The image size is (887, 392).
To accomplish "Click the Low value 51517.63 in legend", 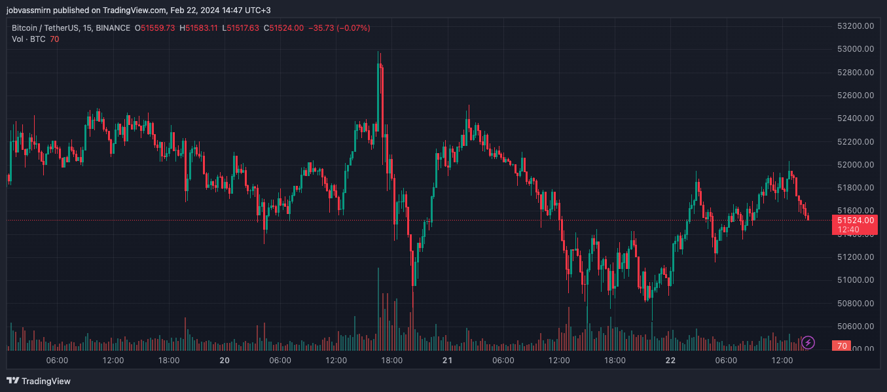I will pyautogui.click(x=244, y=28).
